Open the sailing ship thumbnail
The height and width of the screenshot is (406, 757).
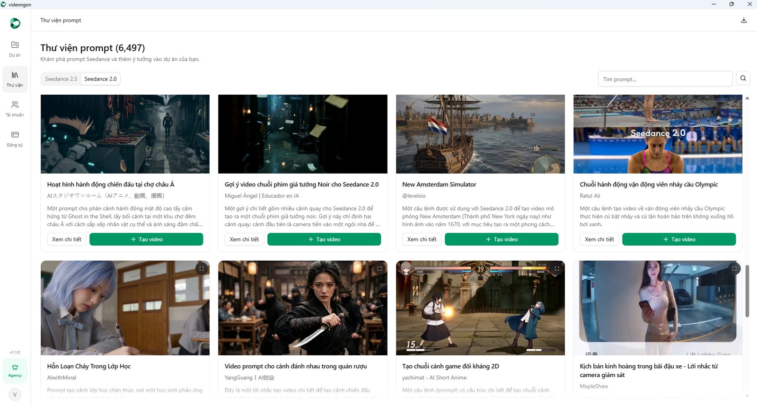coord(480,134)
